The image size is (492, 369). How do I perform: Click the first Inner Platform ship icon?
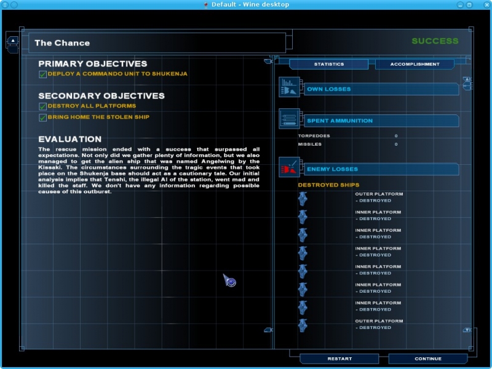(303, 216)
